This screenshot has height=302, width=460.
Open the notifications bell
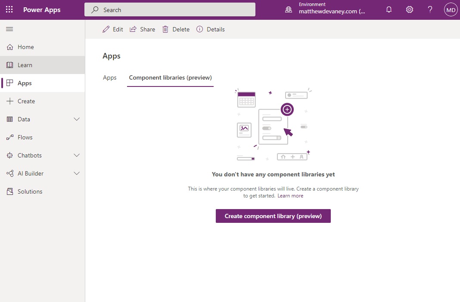coord(389,9)
